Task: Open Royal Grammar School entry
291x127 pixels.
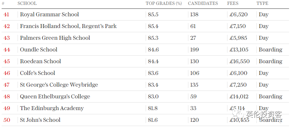Action: click(x=49, y=14)
